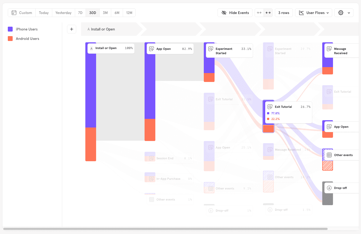
Task: Click the horizontal scrollbar at the bottom
Action: (x=165, y=229)
